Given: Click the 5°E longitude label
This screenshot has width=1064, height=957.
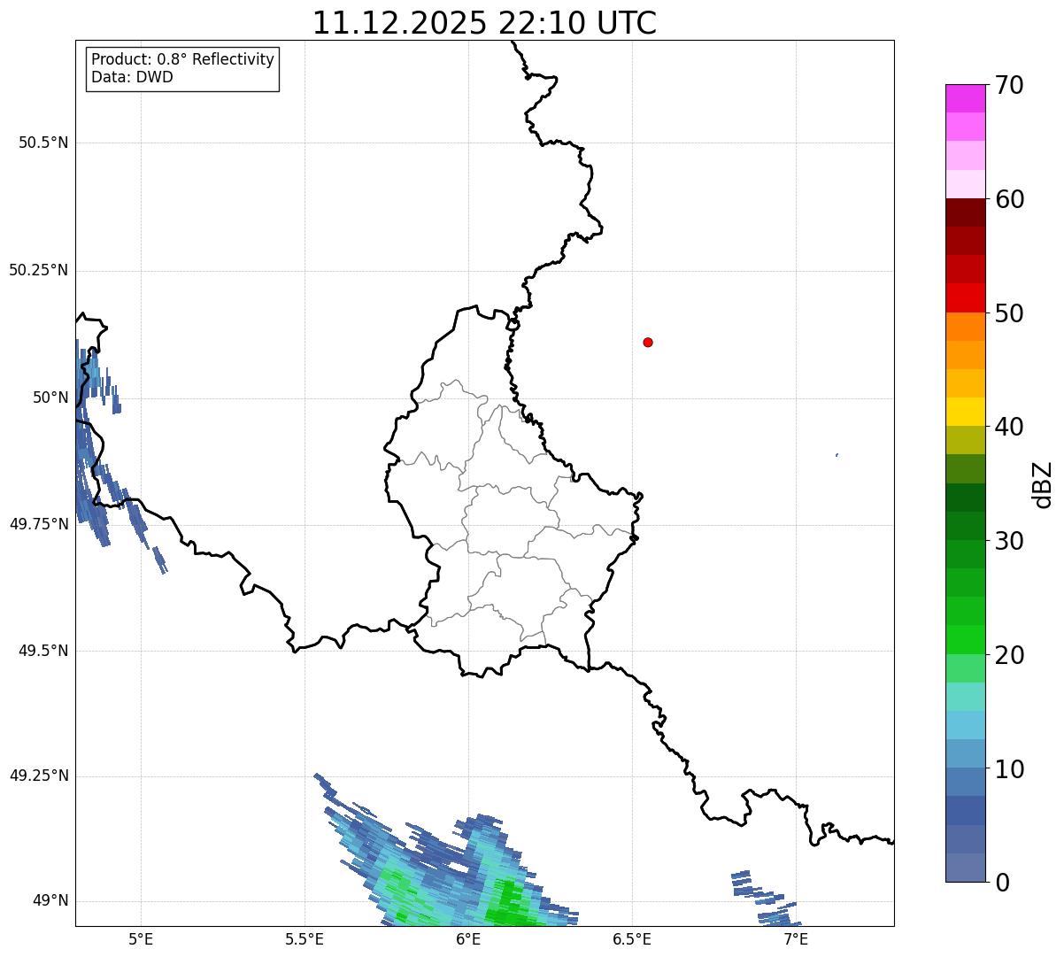Looking at the screenshot, I should click(141, 938).
